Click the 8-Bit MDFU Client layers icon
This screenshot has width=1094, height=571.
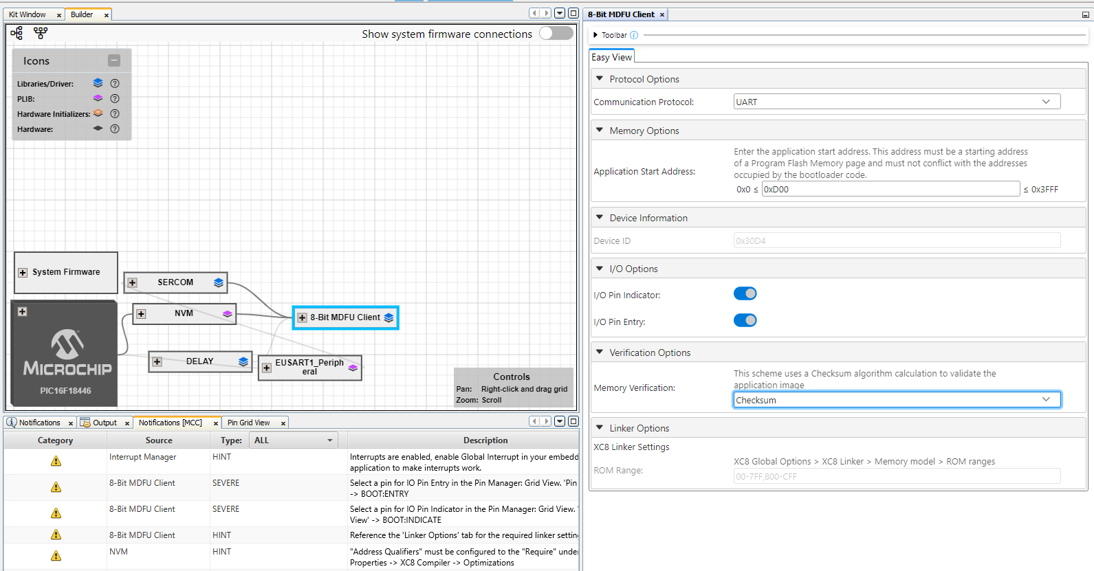click(389, 317)
